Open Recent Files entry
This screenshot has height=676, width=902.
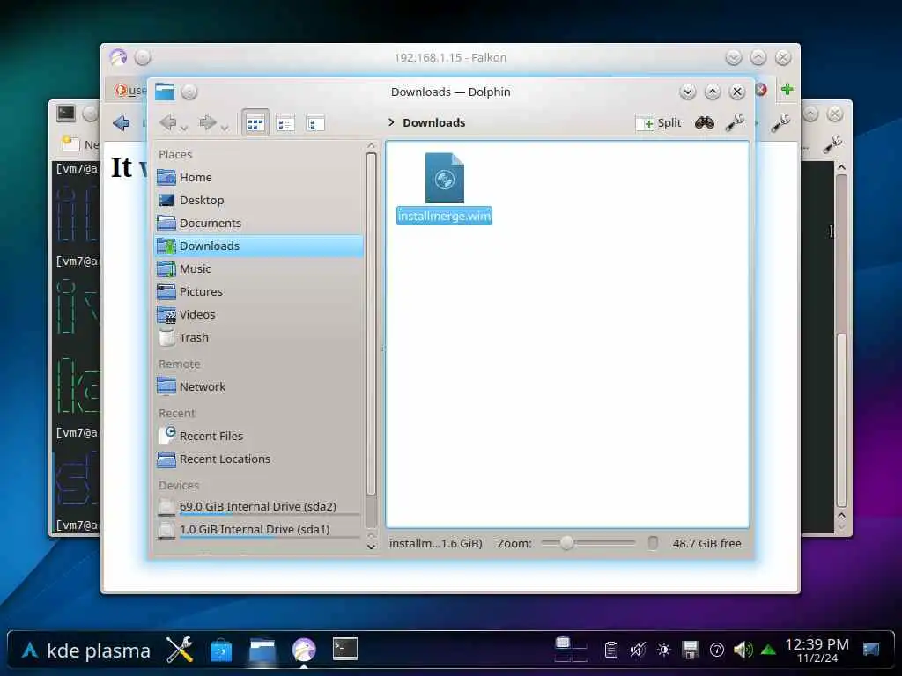[259, 436]
